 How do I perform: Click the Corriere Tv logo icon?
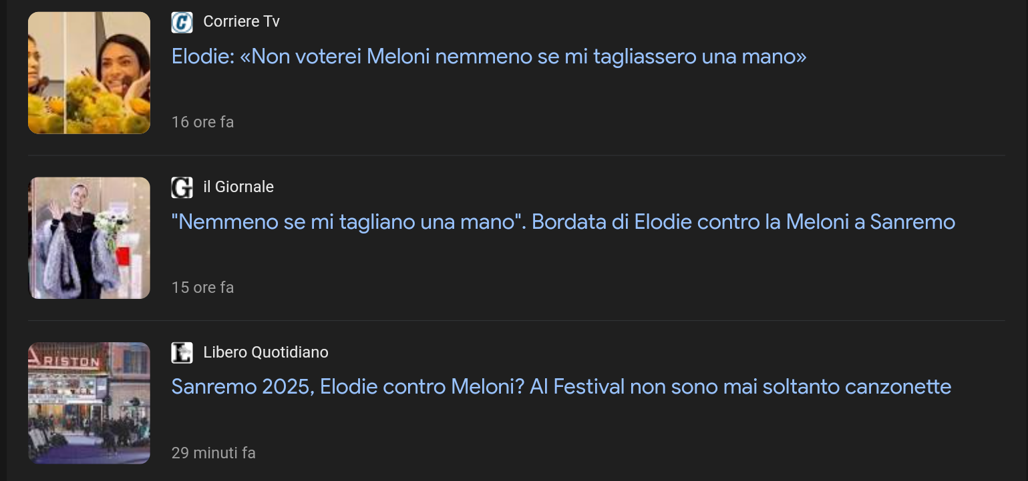[182, 22]
